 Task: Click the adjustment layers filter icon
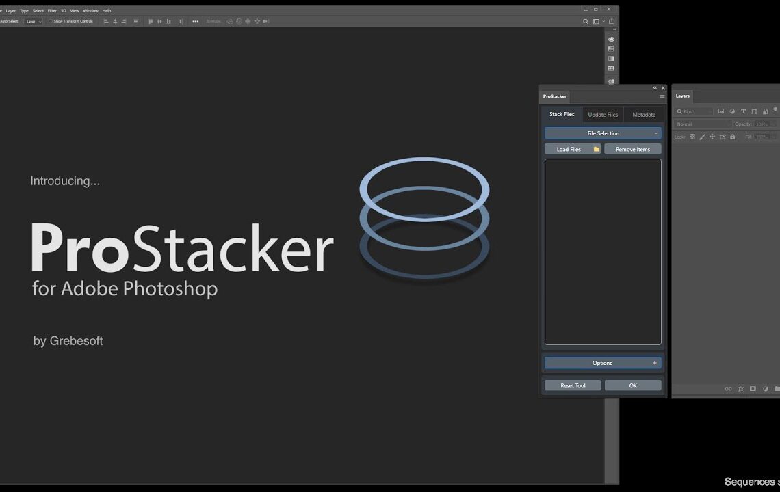[732, 111]
